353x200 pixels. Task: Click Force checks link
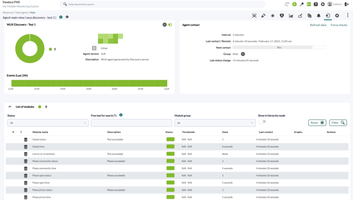339,25
